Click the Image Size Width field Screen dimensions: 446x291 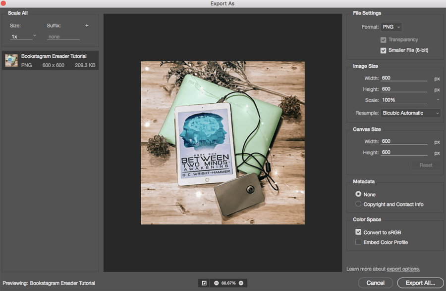404,78
